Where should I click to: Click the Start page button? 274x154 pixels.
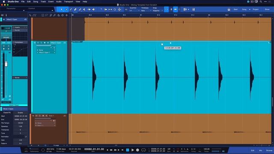pyautogui.click(x=235, y=9)
